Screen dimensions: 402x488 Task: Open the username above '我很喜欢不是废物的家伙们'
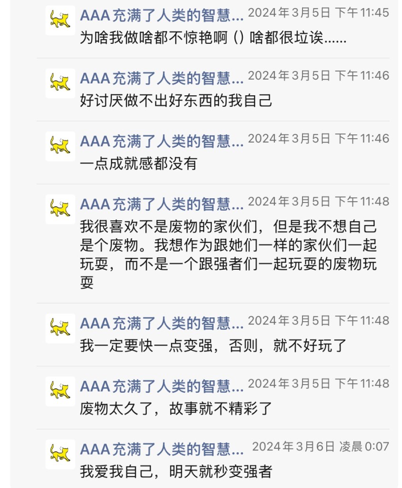pyautogui.click(x=161, y=203)
